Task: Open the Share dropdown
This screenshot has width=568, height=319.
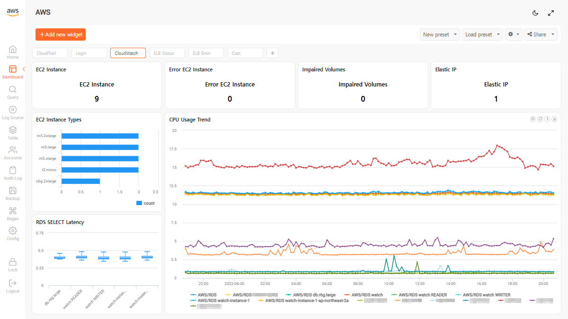Action: pyautogui.click(x=541, y=34)
